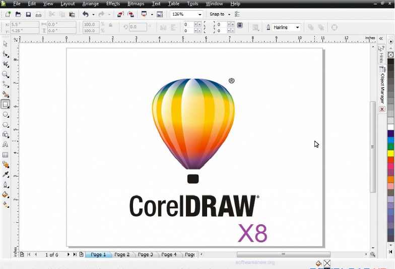The image size is (395, 269).
Task: Open Object Manager docker tab
Action: [x=382, y=85]
